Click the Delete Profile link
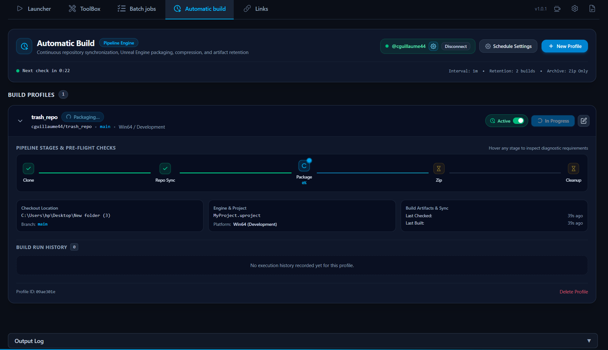 click(574, 292)
